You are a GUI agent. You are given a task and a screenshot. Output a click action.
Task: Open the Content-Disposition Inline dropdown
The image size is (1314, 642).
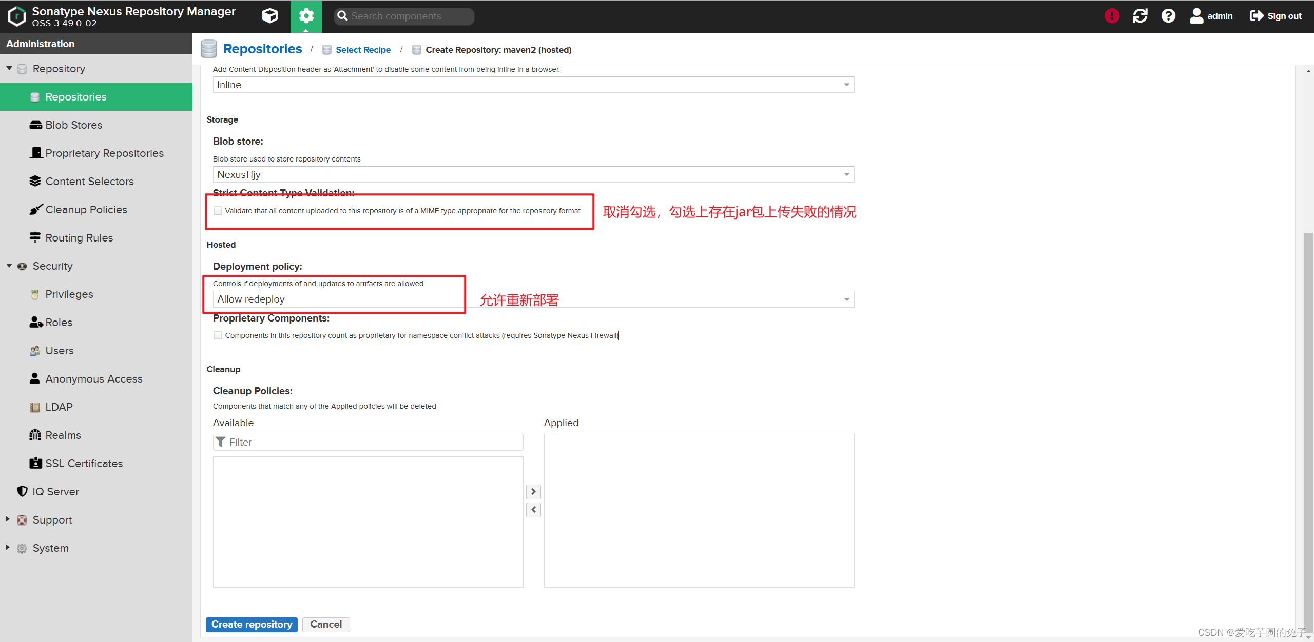click(x=846, y=85)
